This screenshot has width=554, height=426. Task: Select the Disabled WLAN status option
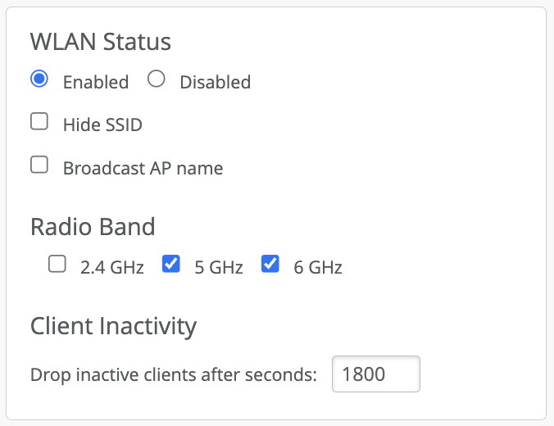[157, 79]
